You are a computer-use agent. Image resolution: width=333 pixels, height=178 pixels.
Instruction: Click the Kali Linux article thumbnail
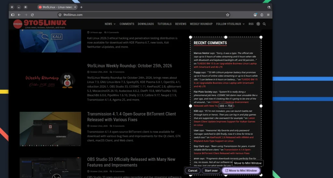click(50, 41)
